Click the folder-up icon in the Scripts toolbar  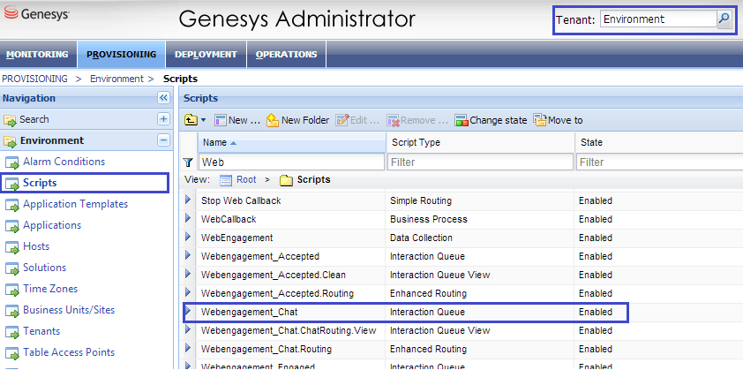[191, 120]
